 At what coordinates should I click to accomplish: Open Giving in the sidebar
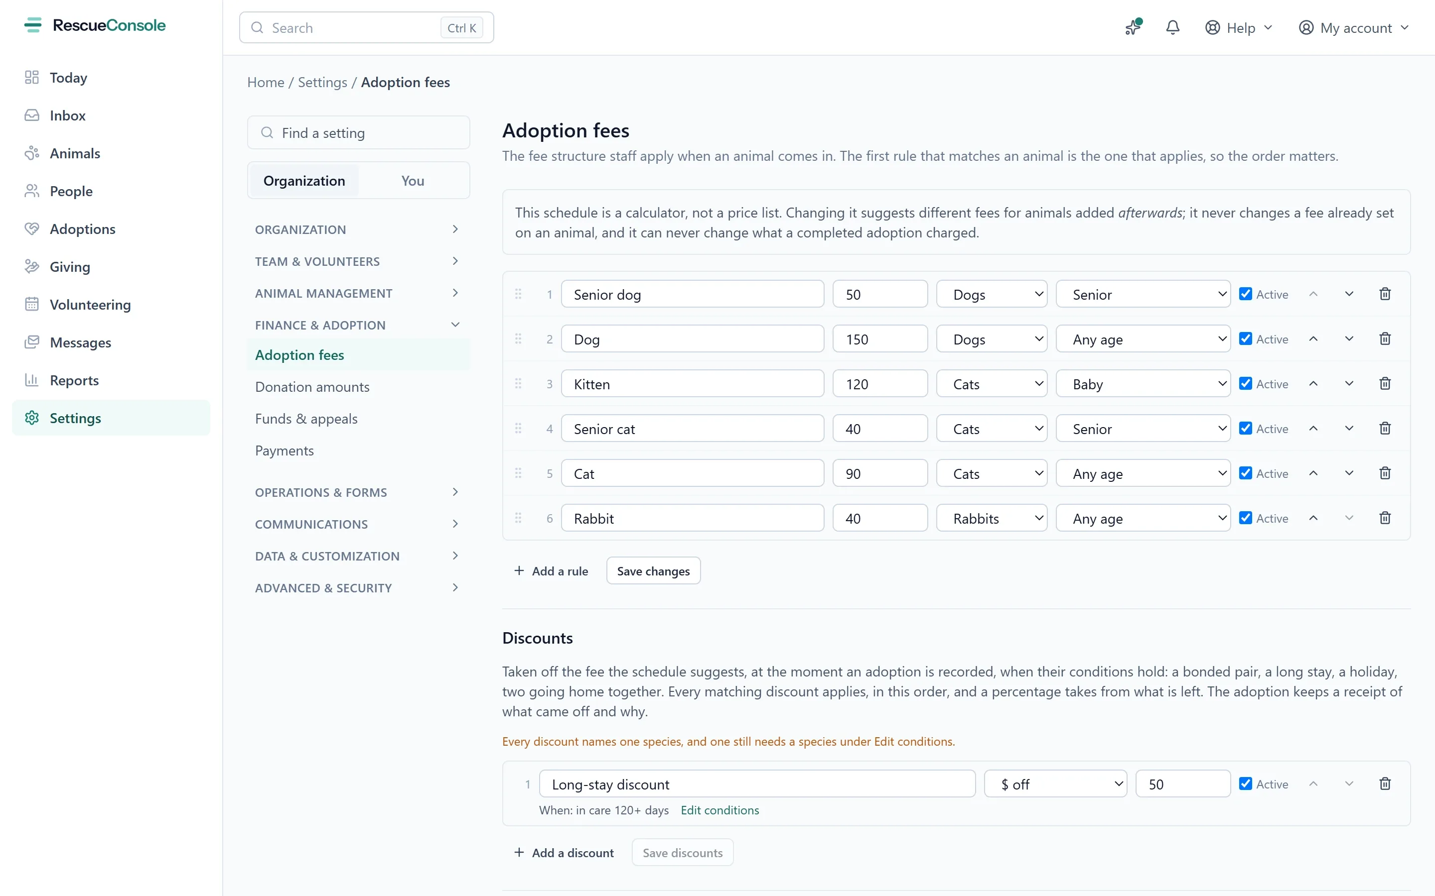pos(111,267)
